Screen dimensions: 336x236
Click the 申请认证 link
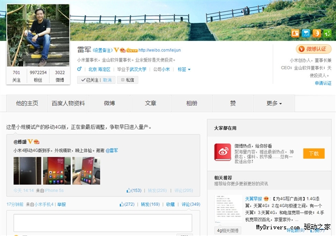(x=323, y=83)
